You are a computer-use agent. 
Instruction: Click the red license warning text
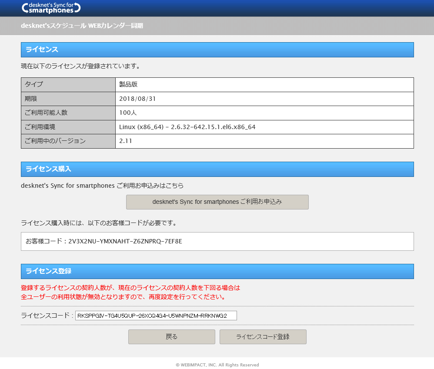pos(130,293)
